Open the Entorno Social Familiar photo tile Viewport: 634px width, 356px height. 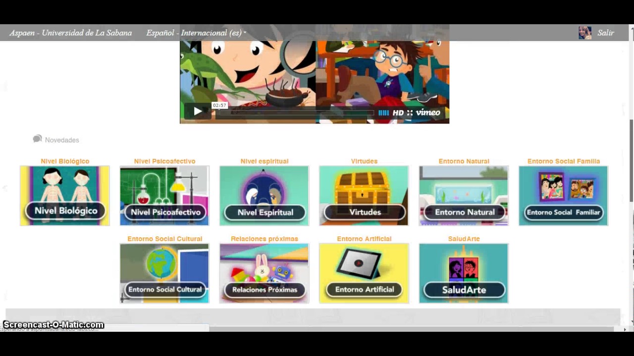[563, 196]
